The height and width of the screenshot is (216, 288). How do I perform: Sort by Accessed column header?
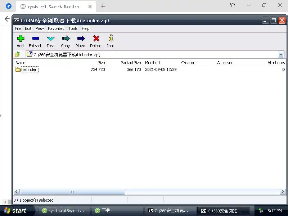(233, 63)
